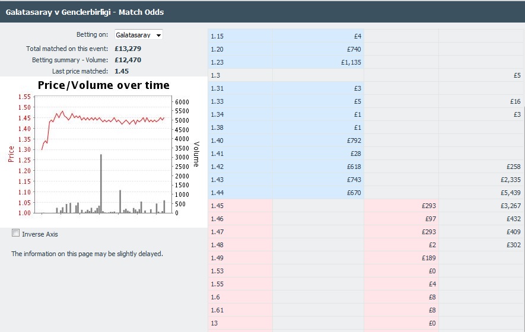The image size is (525, 332).
Task: Click the £2,335 volume at price 1.43
Action: point(511,180)
